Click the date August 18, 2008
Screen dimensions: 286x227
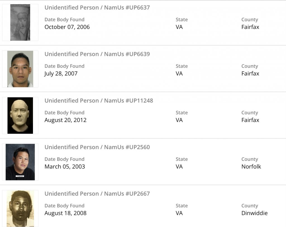pos(65,213)
